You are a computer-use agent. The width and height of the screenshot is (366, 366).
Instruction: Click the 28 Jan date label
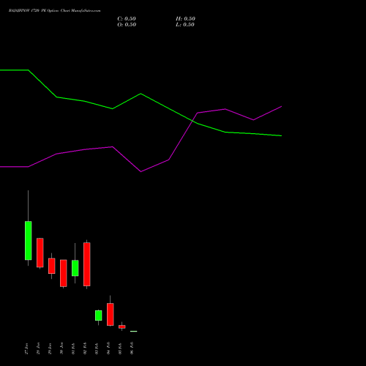click(x=38, y=348)
